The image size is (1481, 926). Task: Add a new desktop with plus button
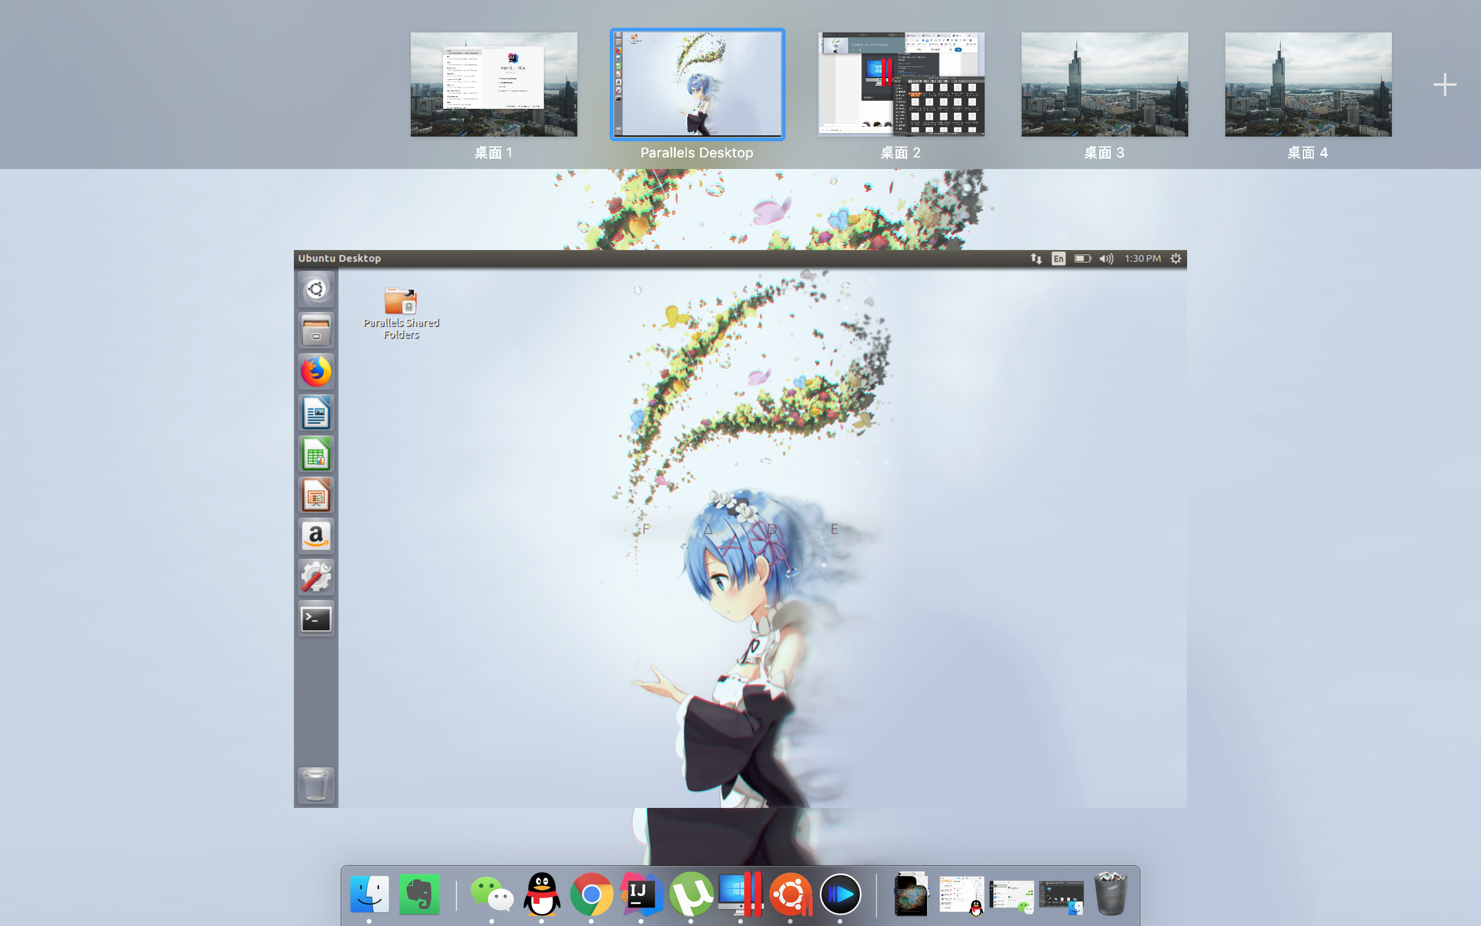click(x=1445, y=84)
